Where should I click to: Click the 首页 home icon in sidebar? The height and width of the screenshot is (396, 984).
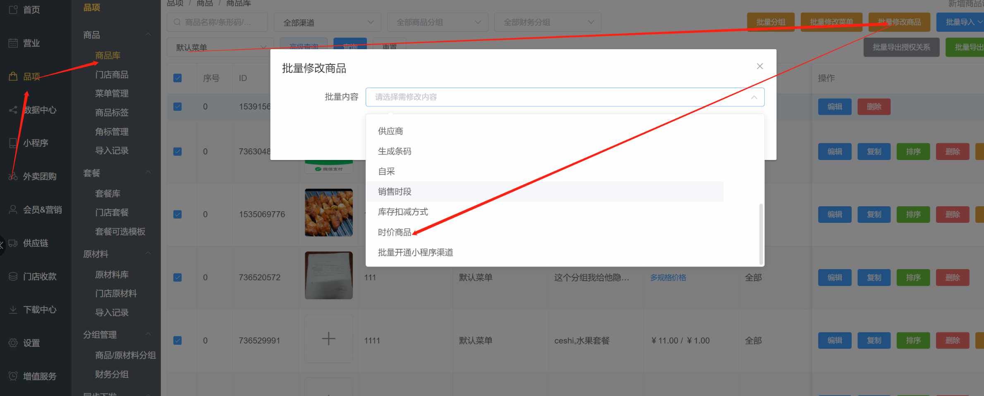13,9
